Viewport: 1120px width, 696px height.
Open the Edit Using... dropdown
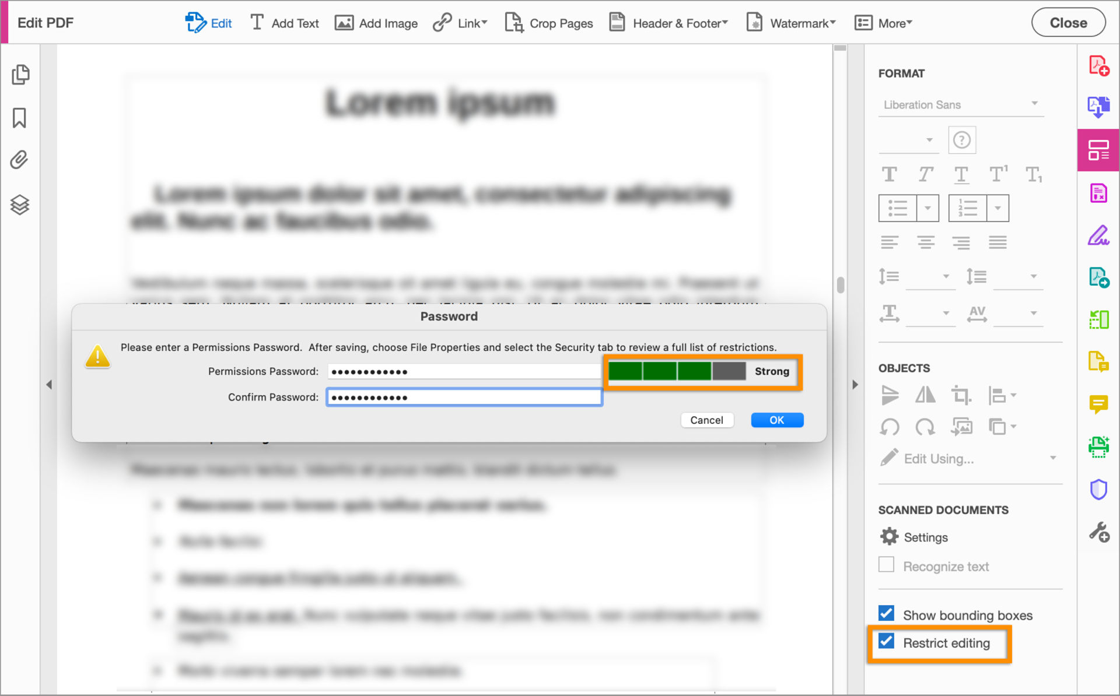[x=1054, y=459]
